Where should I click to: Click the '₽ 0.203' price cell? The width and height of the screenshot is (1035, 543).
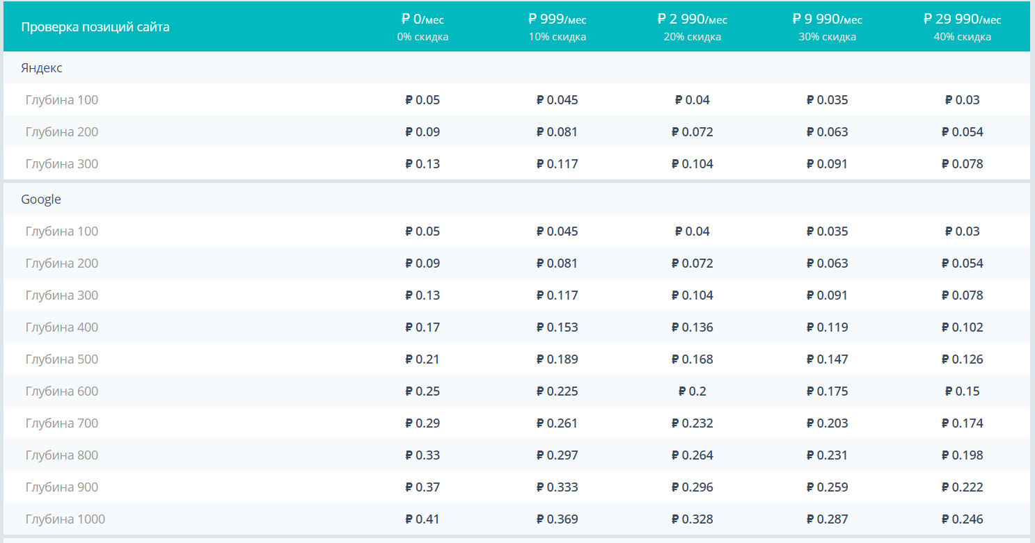pos(828,423)
